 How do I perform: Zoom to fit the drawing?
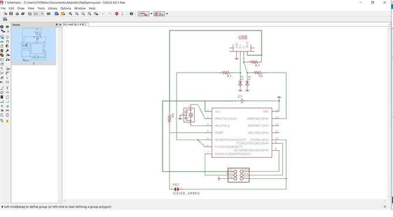point(70,13)
